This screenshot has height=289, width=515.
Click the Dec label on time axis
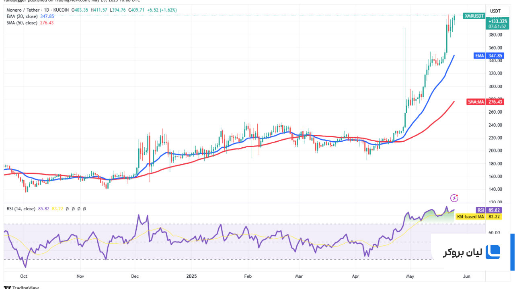135,277
